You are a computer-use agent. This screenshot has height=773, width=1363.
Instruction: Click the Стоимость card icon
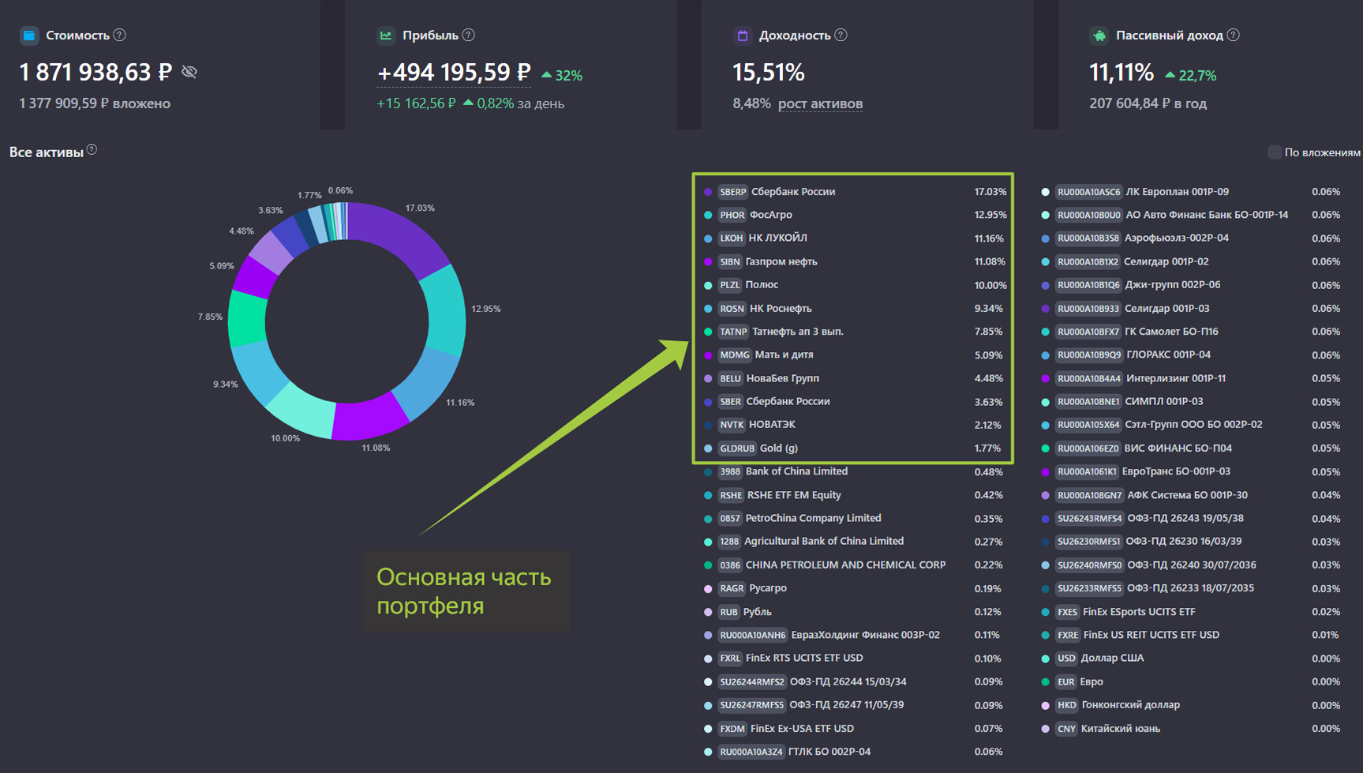point(29,36)
